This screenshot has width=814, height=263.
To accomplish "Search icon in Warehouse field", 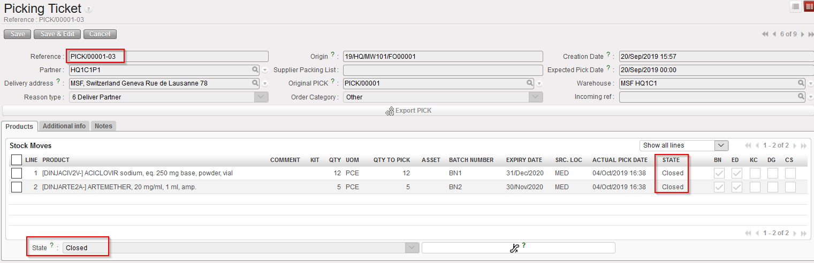I will click(801, 83).
